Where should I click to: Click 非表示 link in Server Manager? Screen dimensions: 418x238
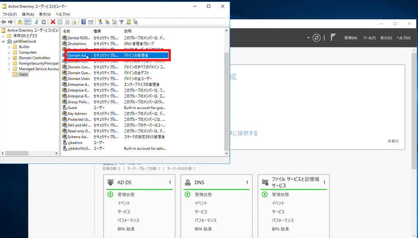[393, 141]
